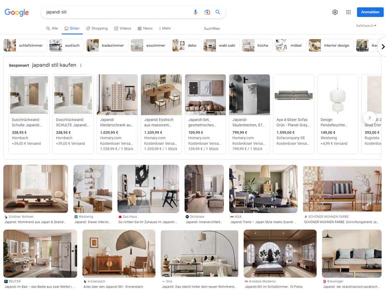Click inside the japandi stil search field
Screen dimensions: 386x292
pyautogui.click(x=116, y=12)
